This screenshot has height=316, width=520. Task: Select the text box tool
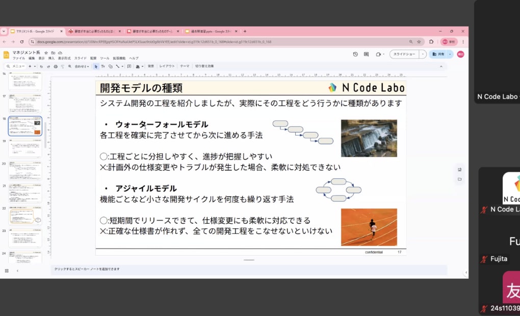(103, 66)
